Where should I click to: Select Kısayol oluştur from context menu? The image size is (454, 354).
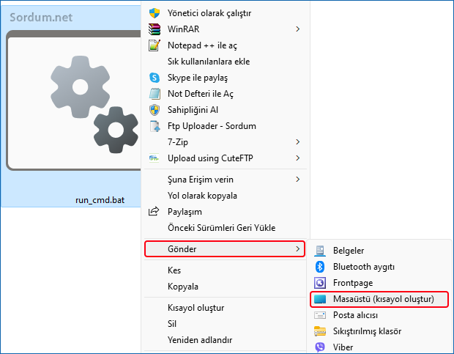click(x=196, y=308)
